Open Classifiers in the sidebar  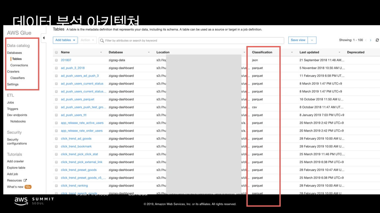pyautogui.click(x=17, y=78)
